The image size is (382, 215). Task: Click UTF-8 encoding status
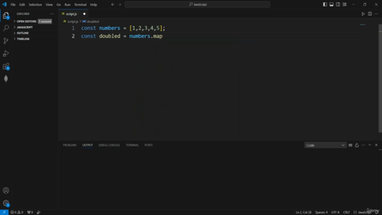pos(335,213)
